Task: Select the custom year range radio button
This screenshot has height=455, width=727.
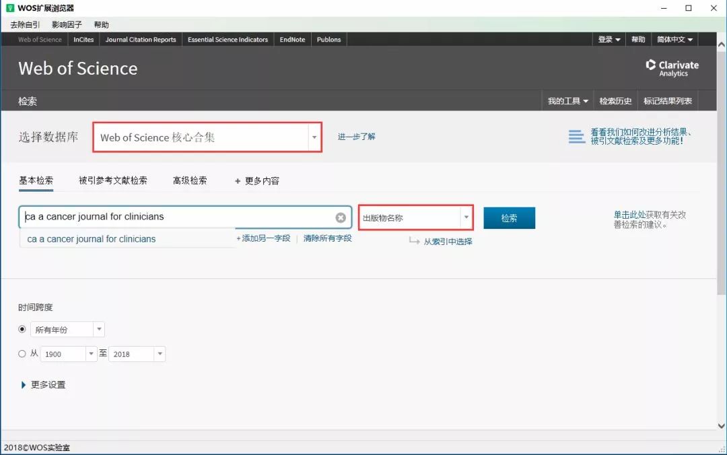Action: [x=22, y=353]
